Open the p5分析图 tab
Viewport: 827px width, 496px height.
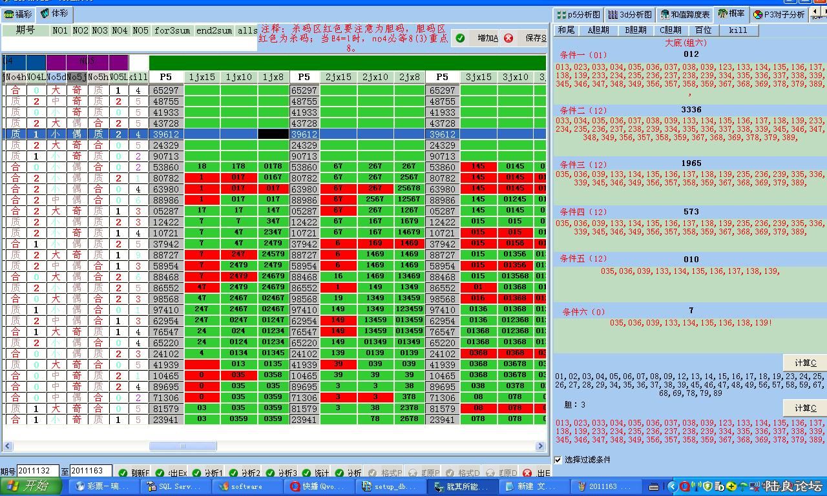tap(578, 14)
